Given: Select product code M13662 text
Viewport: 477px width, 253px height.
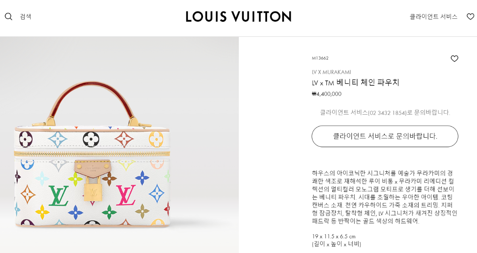Looking at the screenshot, I should click(x=320, y=58).
